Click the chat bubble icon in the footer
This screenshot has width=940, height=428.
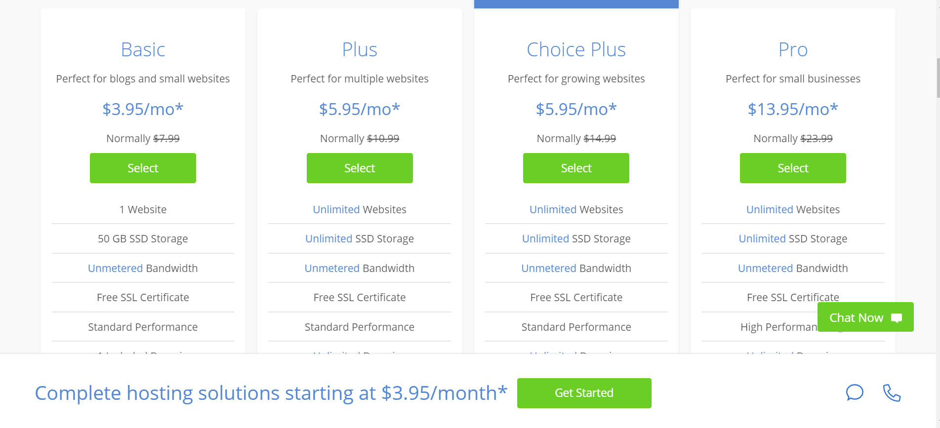coord(855,393)
